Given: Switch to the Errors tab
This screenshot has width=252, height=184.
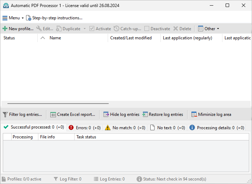Looking at the screenshot, I should (x=84, y=128).
